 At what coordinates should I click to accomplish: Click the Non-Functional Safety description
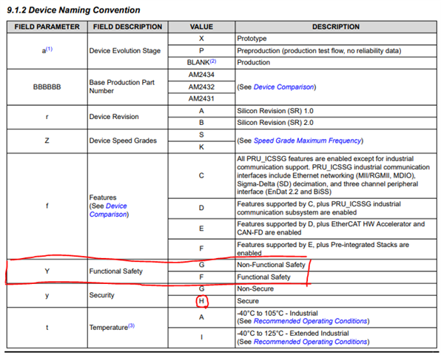click(271, 265)
